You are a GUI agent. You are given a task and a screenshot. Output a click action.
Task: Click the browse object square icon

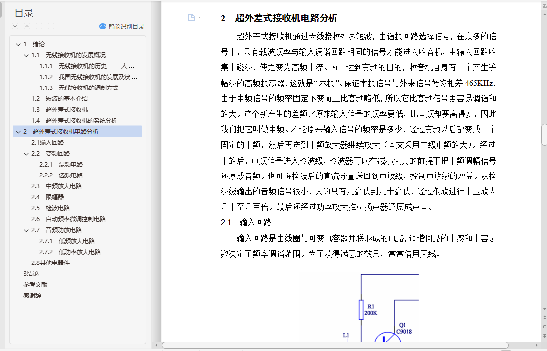[544, 327]
